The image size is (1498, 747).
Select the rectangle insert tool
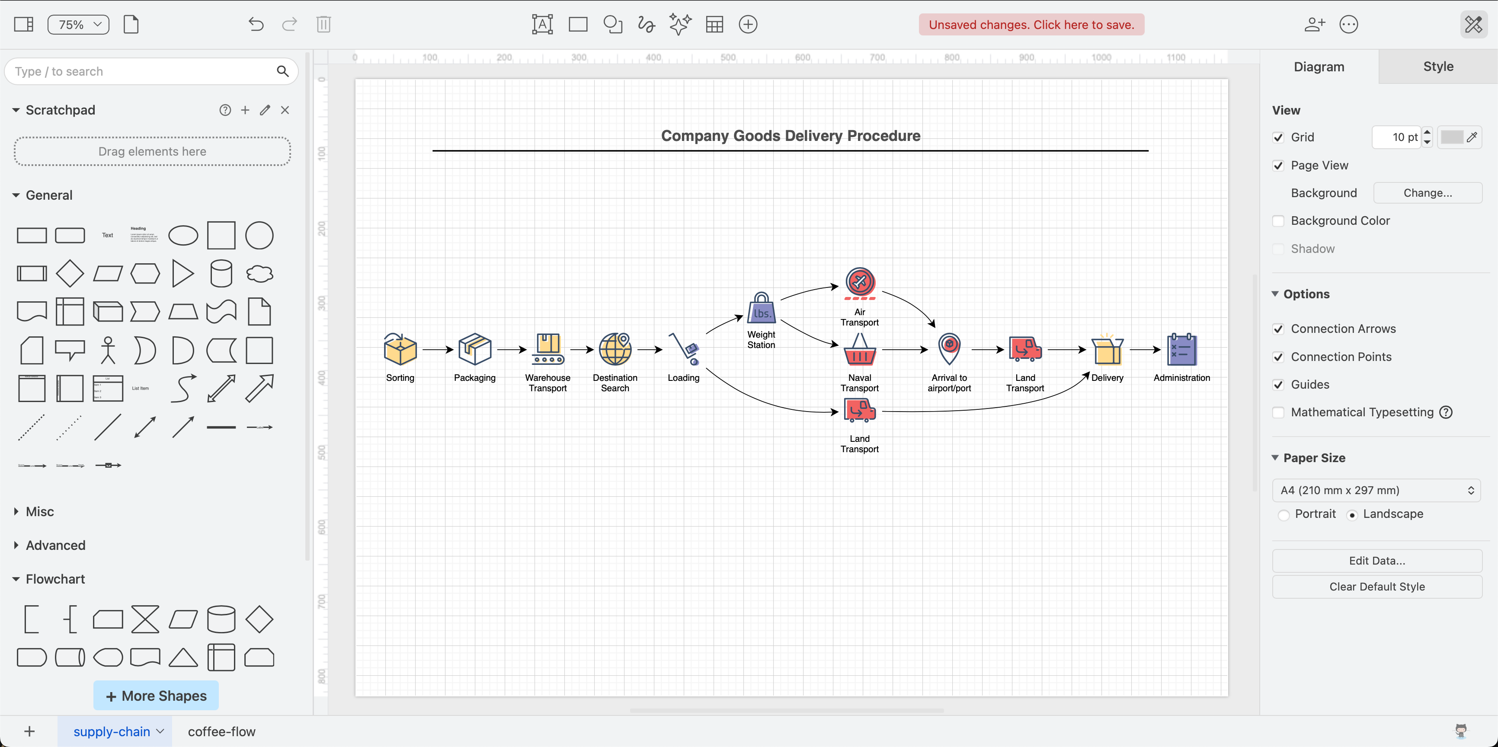click(x=578, y=24)
